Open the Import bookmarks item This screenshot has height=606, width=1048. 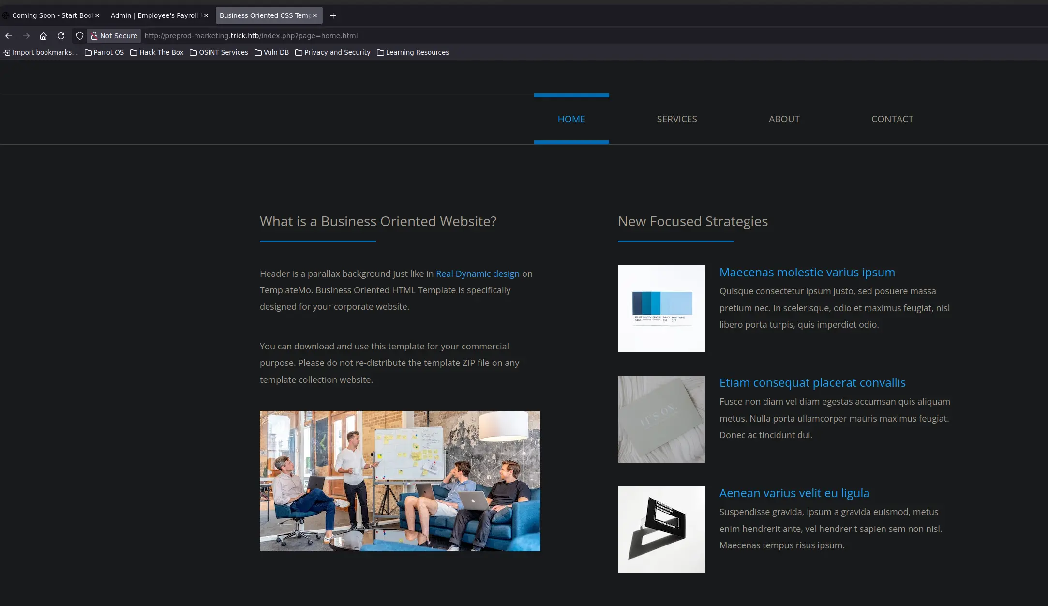41,52
